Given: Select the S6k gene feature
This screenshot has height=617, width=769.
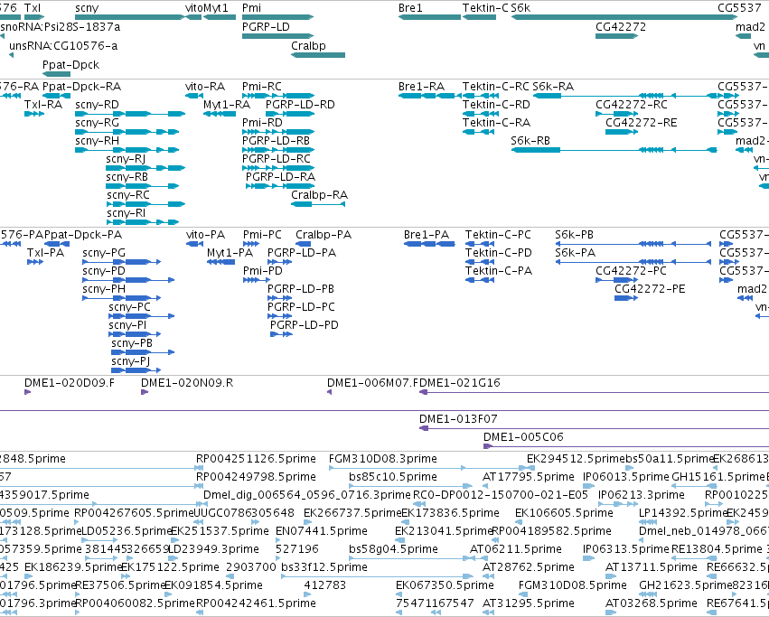Looking at the screenshot, I should (x=624, y=17).
